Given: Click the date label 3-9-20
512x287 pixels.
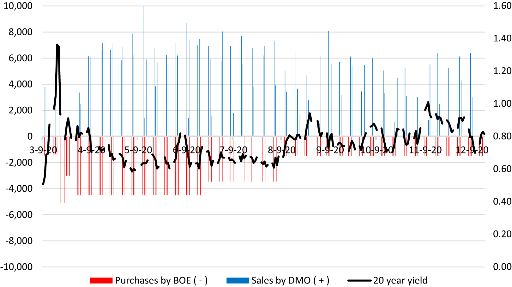Looking at the screenshot, I should (x=43, y=150).
